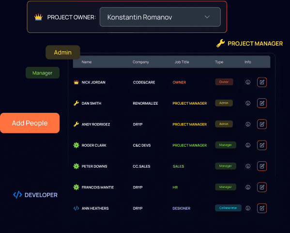Open info for Ann Heathers
This screenshot has width=290, height=233.
pyautogui.click(x=248, y=208)
